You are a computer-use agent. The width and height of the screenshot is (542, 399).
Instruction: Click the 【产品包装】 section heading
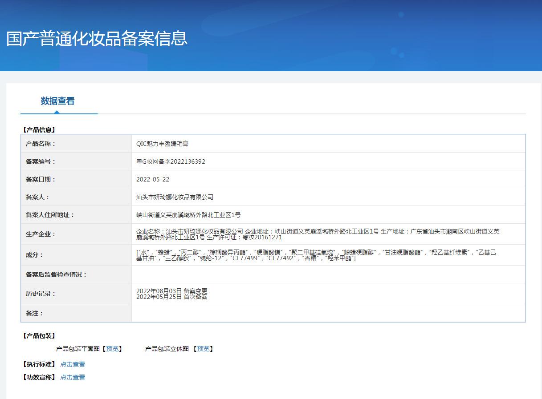coord(39,336)
